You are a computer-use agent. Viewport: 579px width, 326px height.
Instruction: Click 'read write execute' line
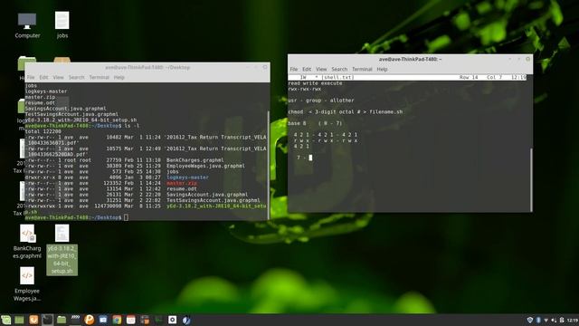315,83
